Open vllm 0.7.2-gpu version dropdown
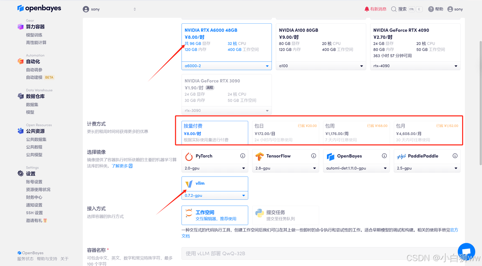This screenshot has width=482, height=266. [x=215, y=196]
